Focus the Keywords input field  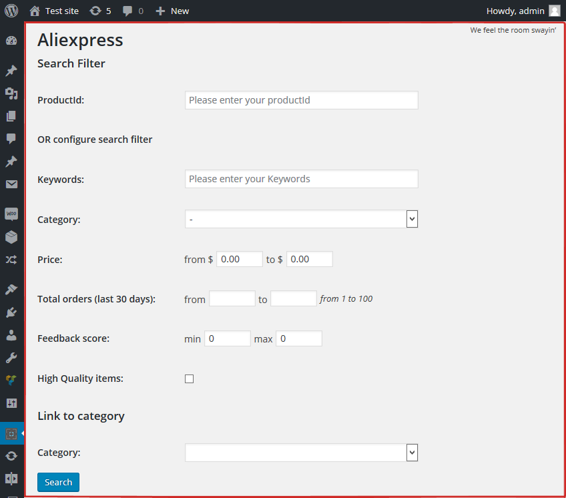(302, 179)
